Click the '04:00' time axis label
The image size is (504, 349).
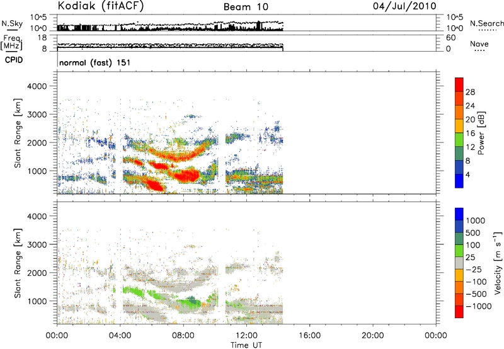click(x=120, y=336)
